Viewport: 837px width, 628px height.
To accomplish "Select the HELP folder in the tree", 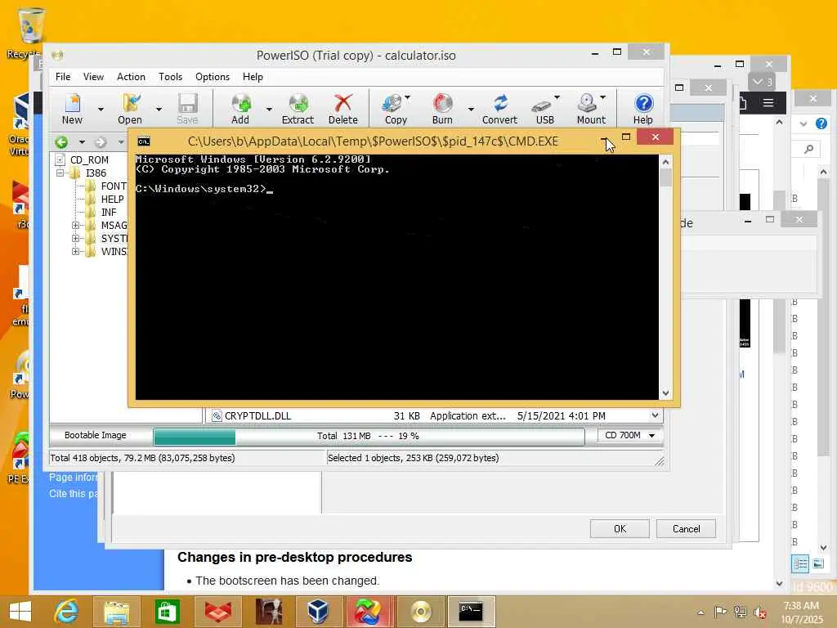I will (111, 200).
